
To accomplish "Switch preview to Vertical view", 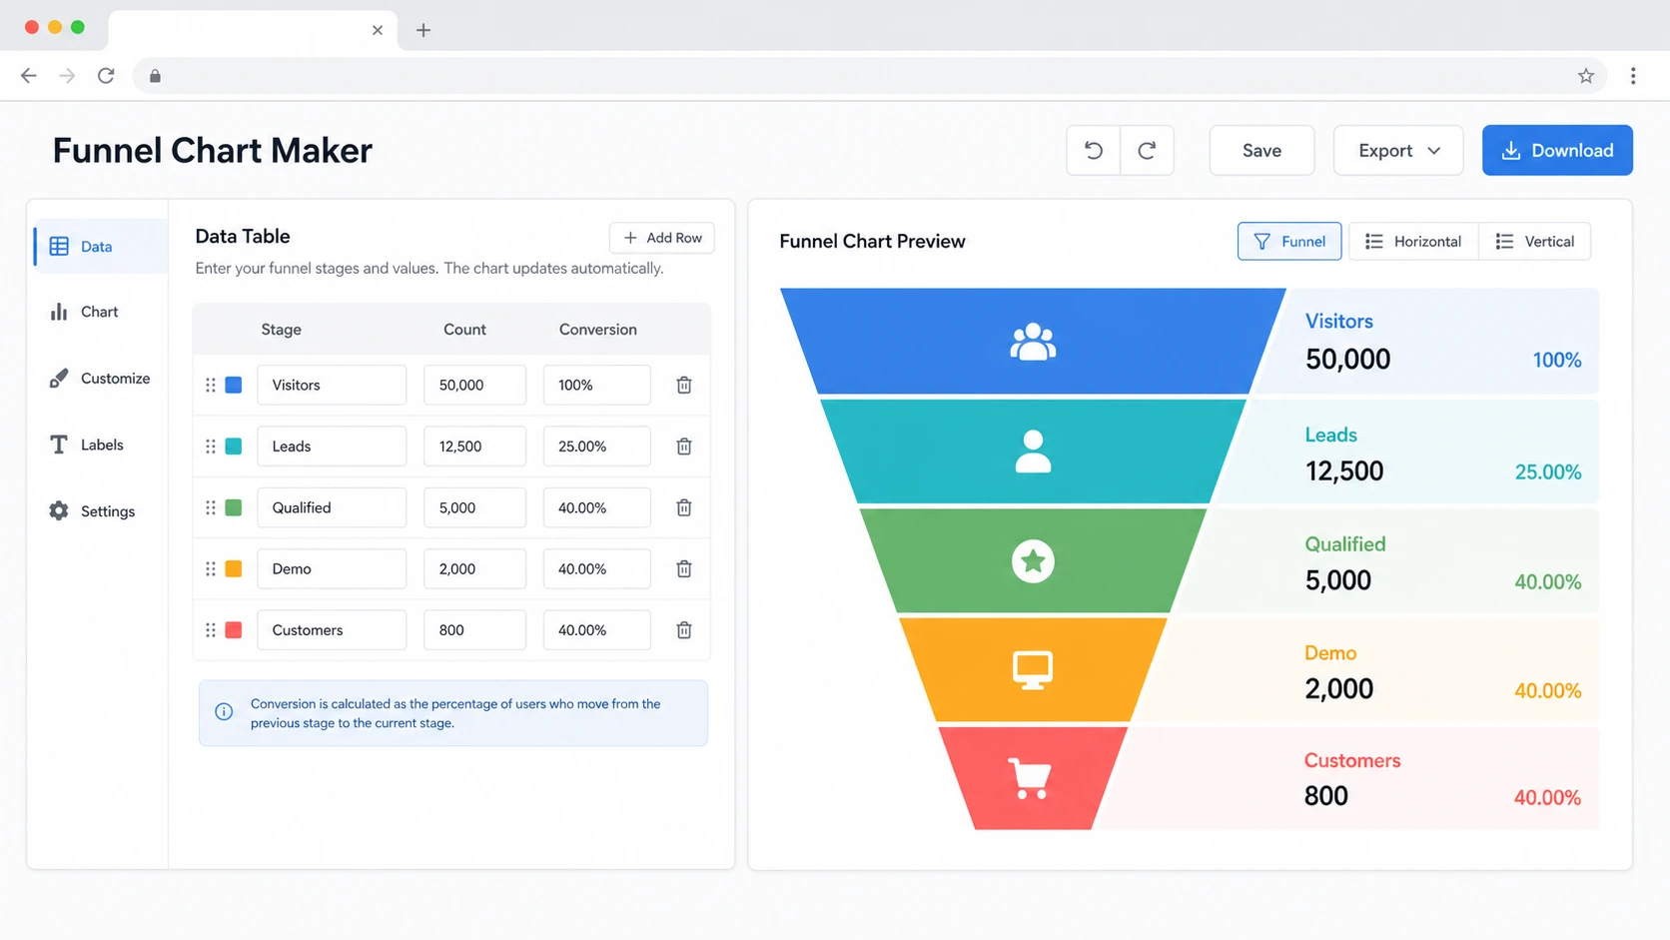I will click(1534, 242).
